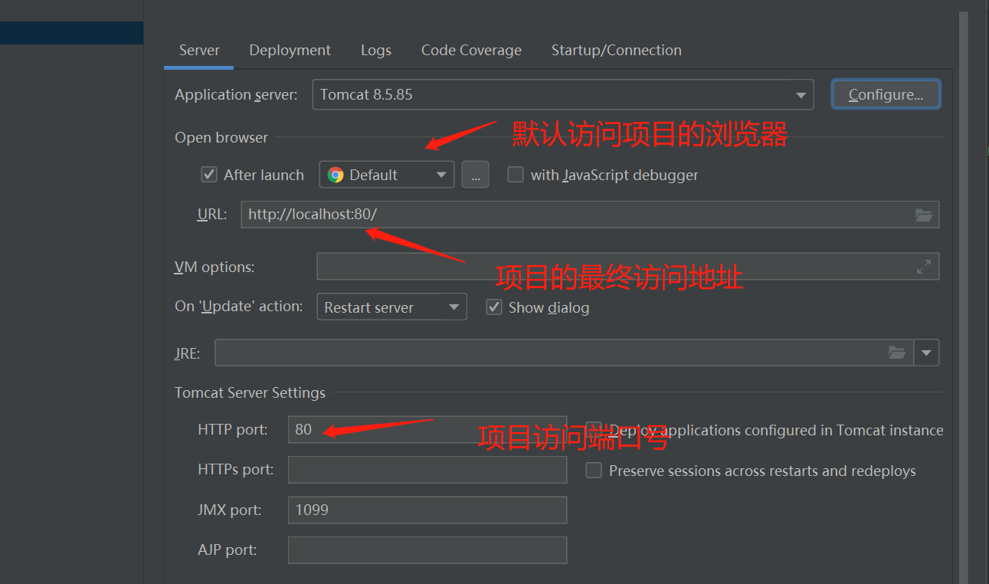The image size is (989, 584).
Task: Click the browser ellipsis button
Action: pos(475,175)
